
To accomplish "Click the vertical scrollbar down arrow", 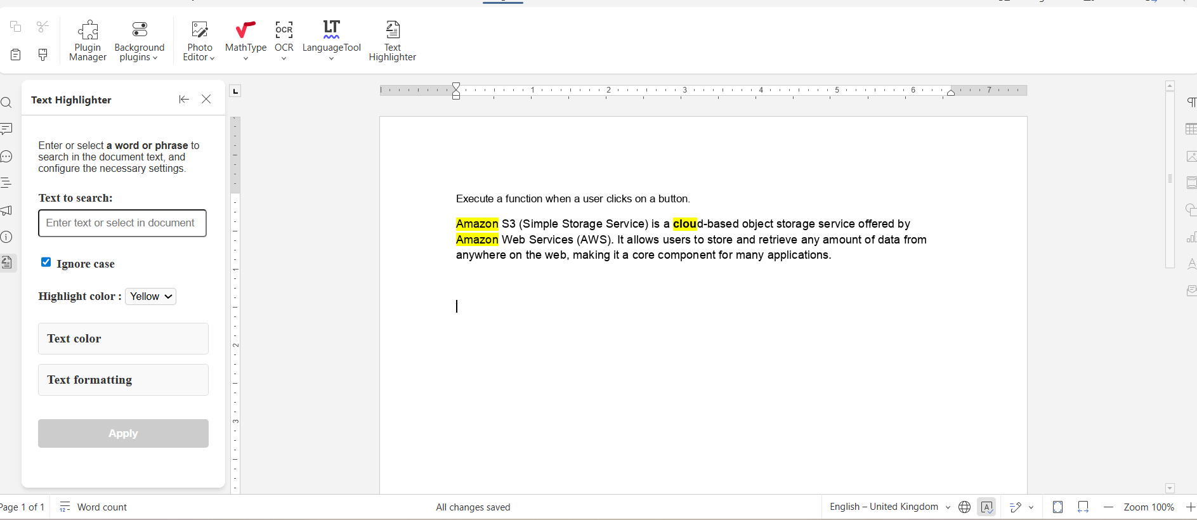I will pos(1170,488).
